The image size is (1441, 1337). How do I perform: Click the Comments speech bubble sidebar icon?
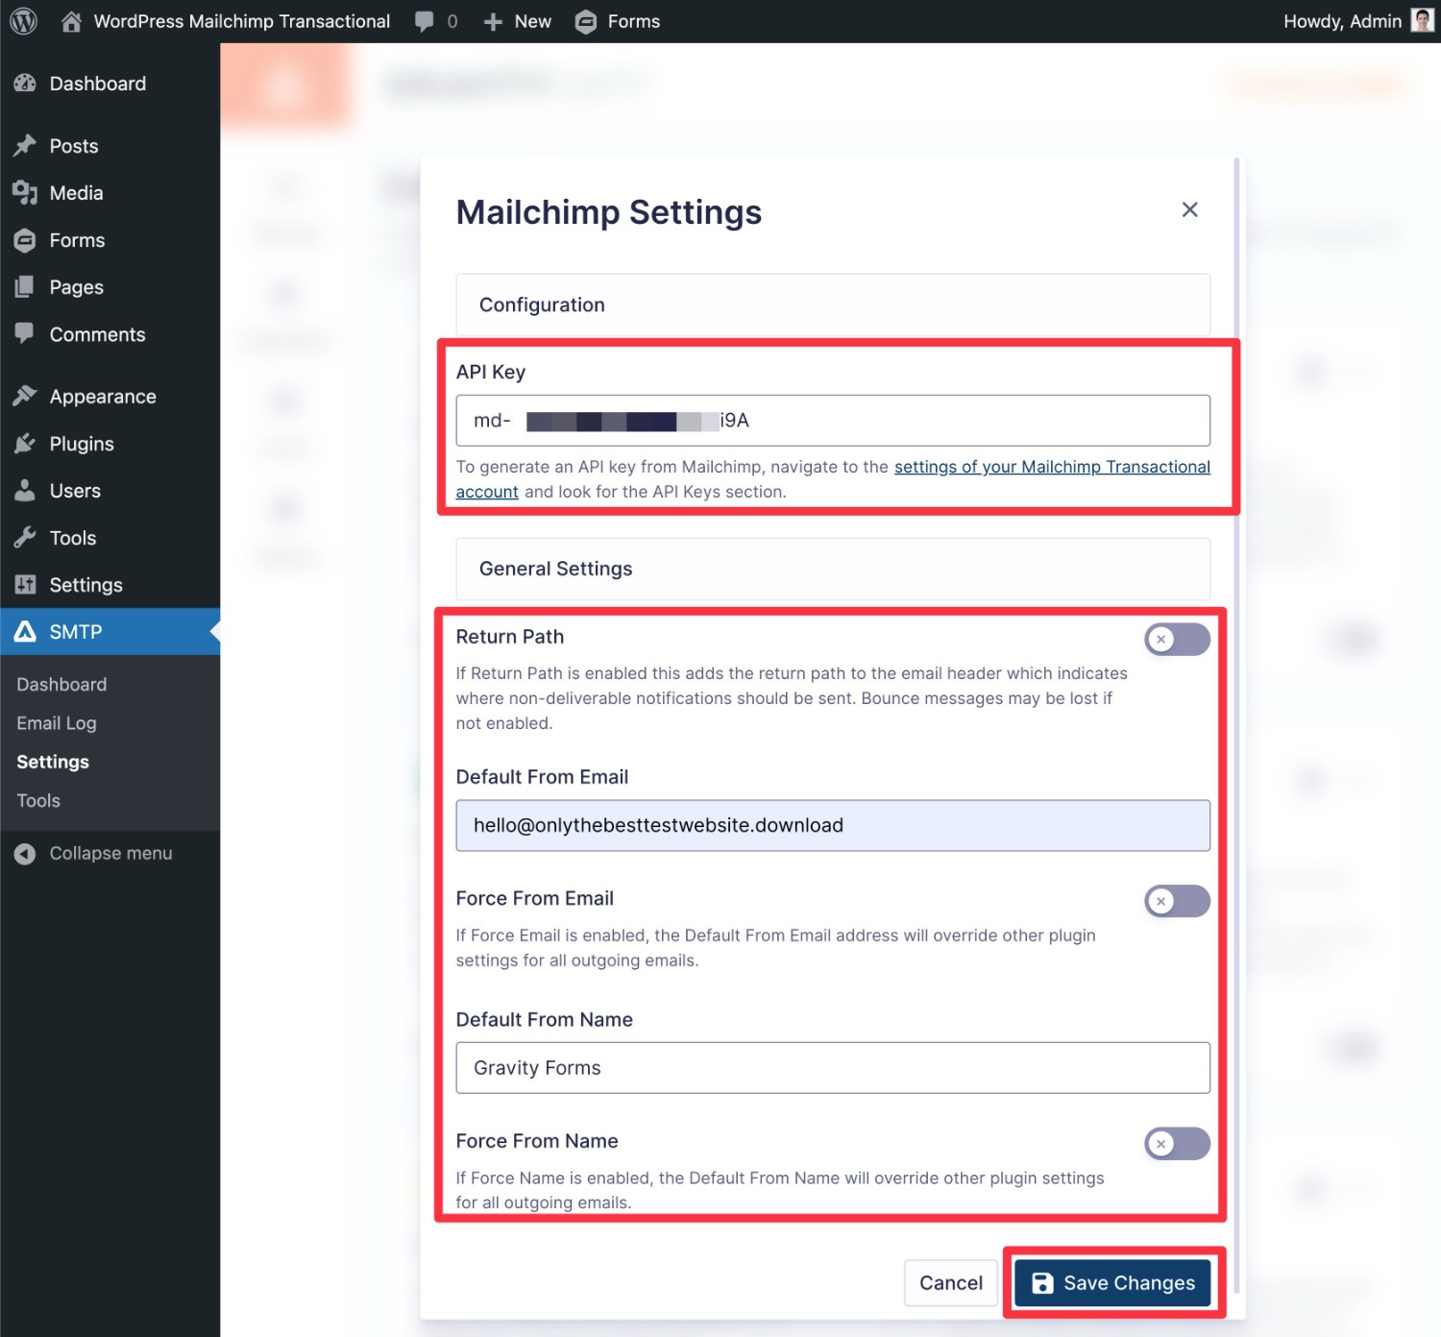click(25, 334)
